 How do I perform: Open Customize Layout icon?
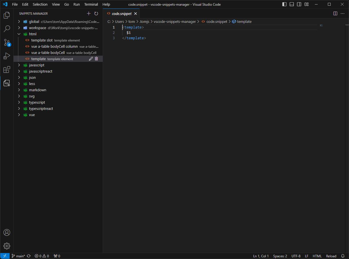click(x=306, y=4)
